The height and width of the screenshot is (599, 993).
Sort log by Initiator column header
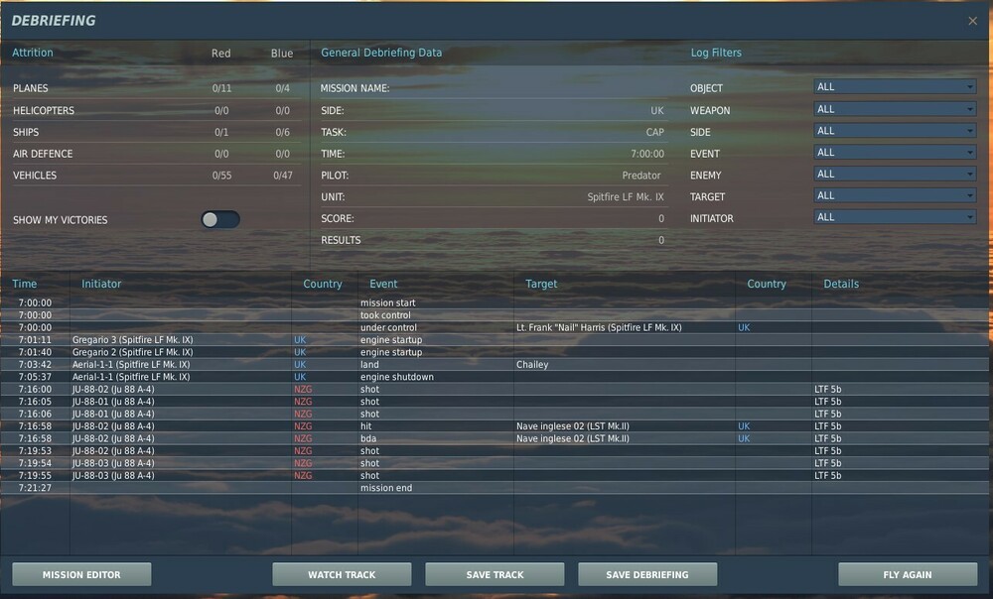[101, 284]
